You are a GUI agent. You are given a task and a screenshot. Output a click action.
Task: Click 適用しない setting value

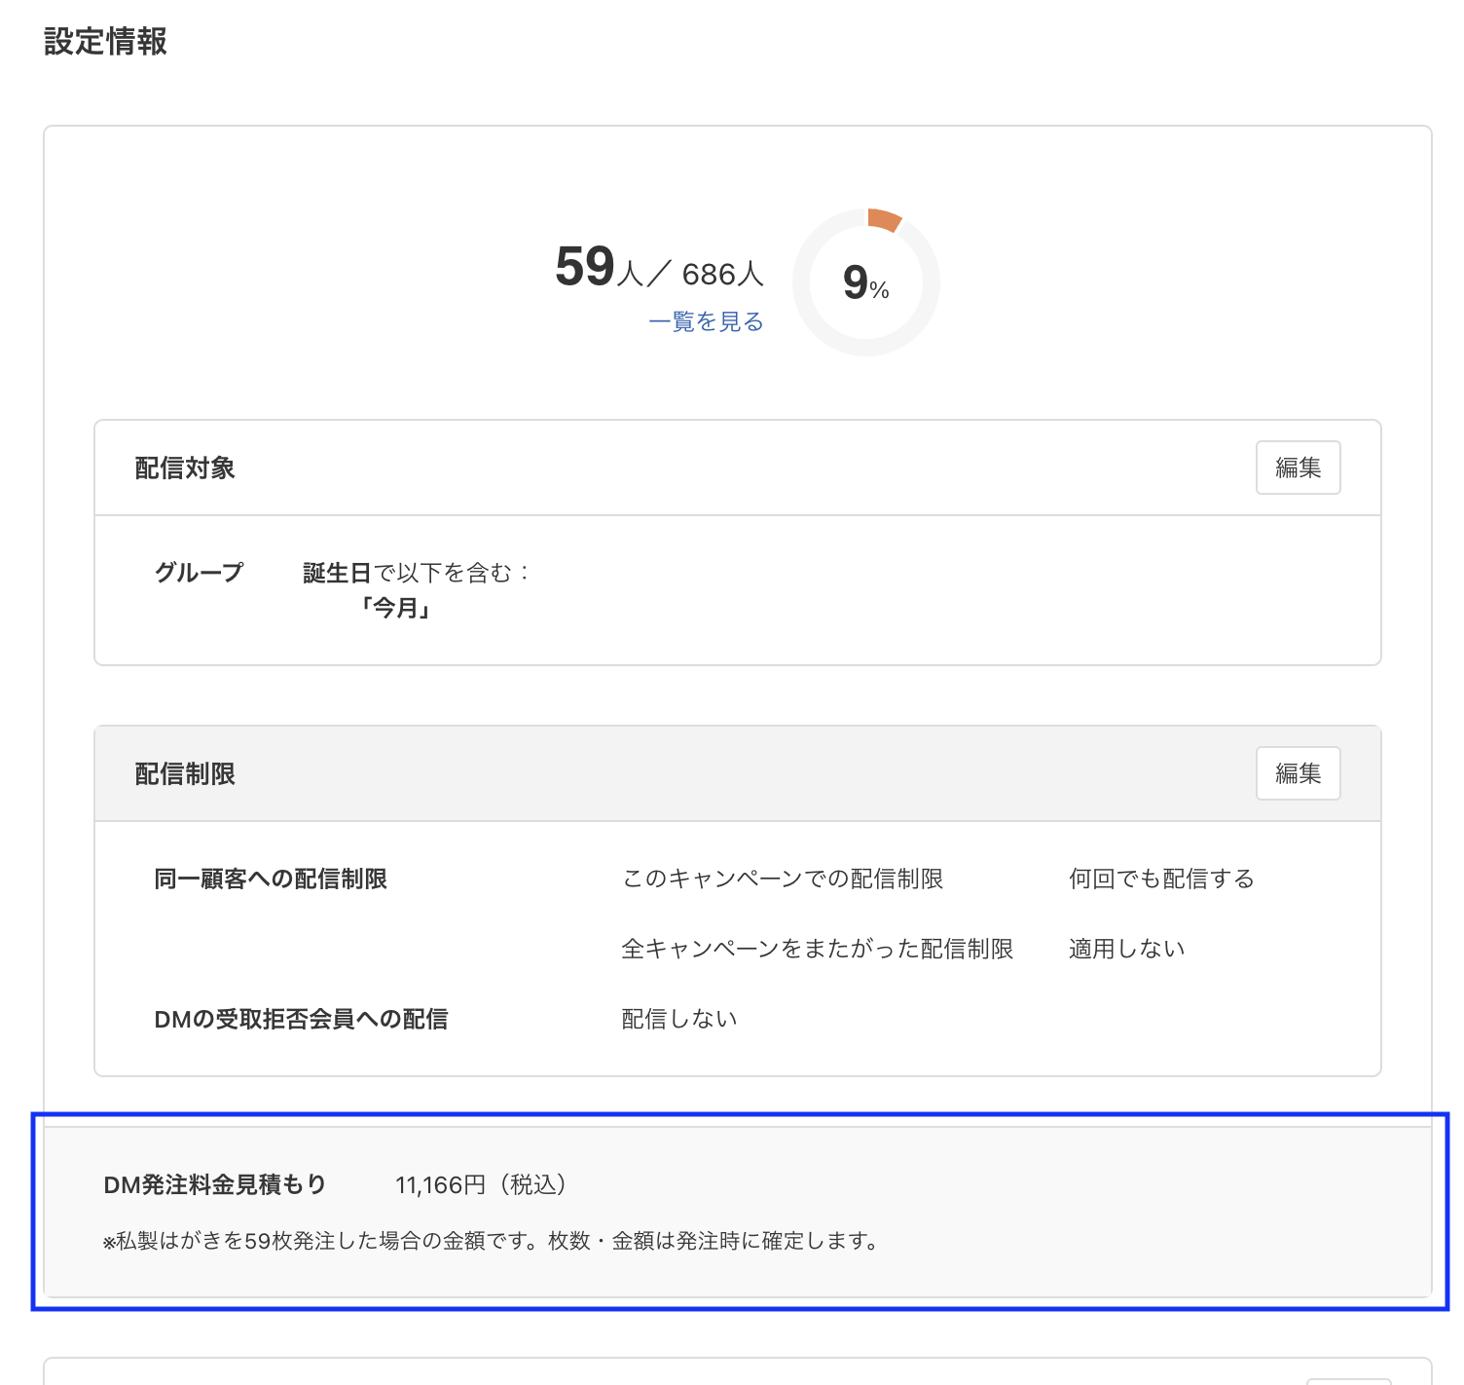click(1125, 948)
